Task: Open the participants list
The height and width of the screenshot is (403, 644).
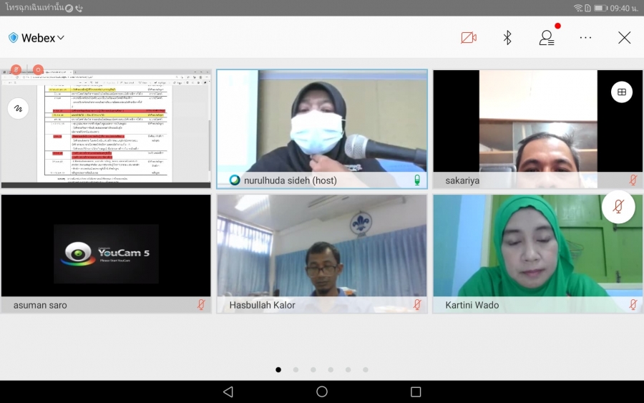Action: pos(547,38)
